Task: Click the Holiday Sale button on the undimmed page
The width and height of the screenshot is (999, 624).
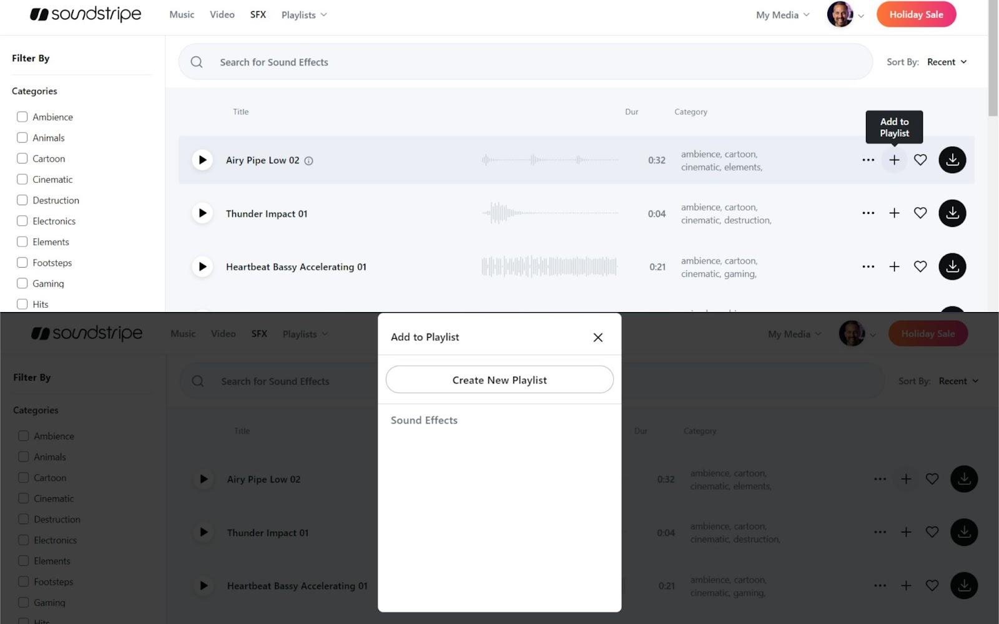Action: (916, 14)
